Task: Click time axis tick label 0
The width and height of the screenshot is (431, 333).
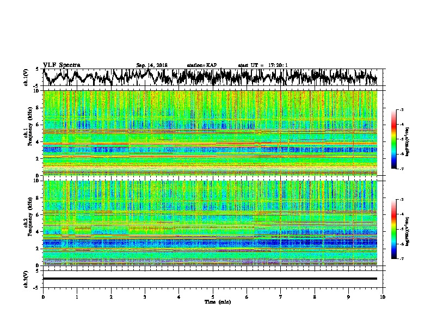Action: pyautogui.click(x=43, y=297)
